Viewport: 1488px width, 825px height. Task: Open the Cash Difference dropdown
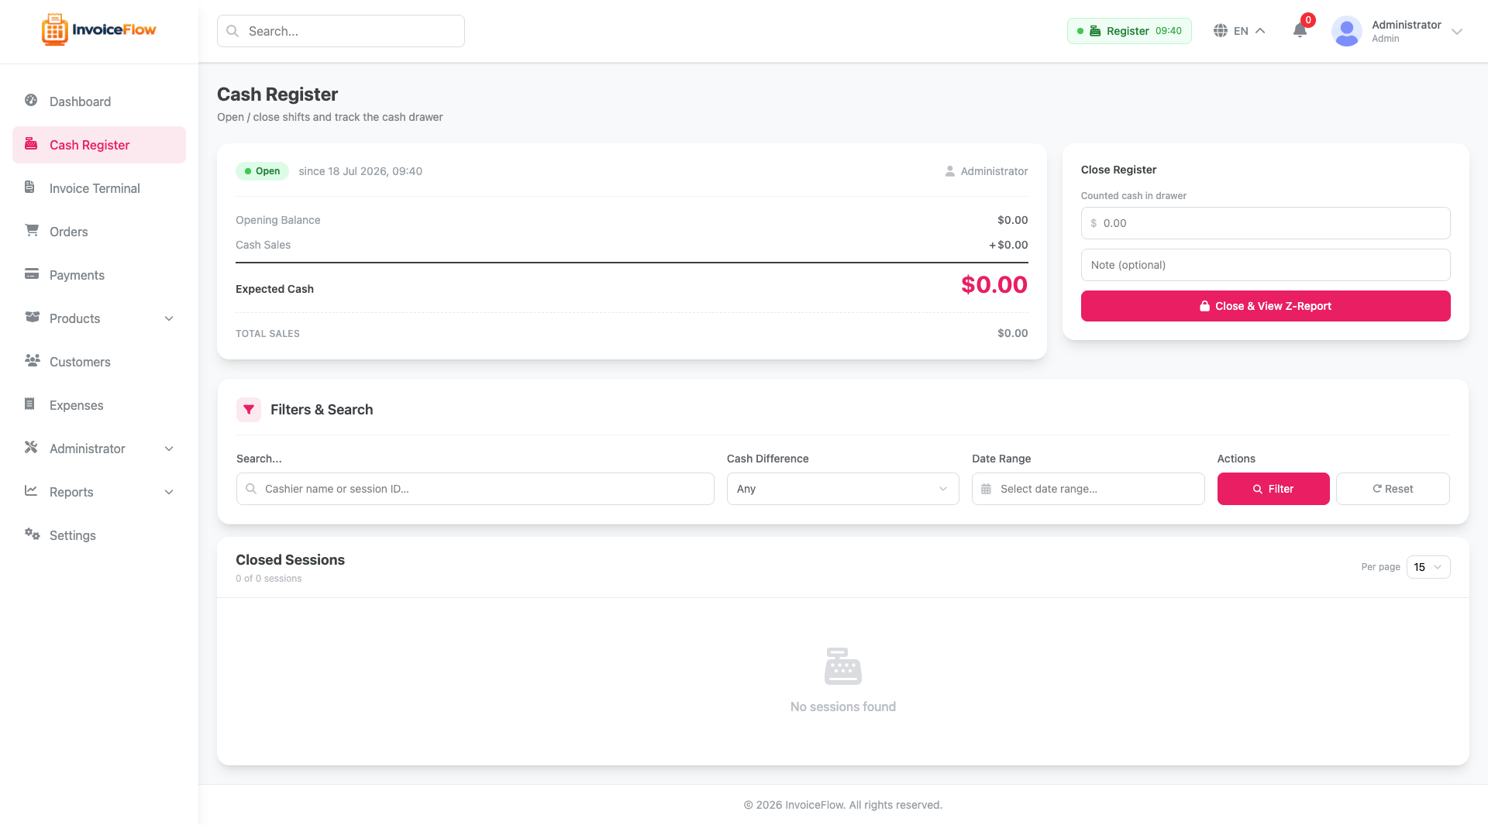coord(842,489)
